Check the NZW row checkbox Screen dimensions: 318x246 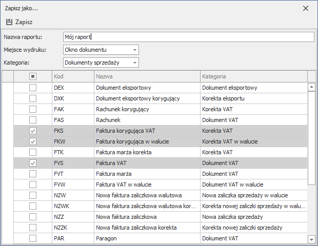(33, 195)
